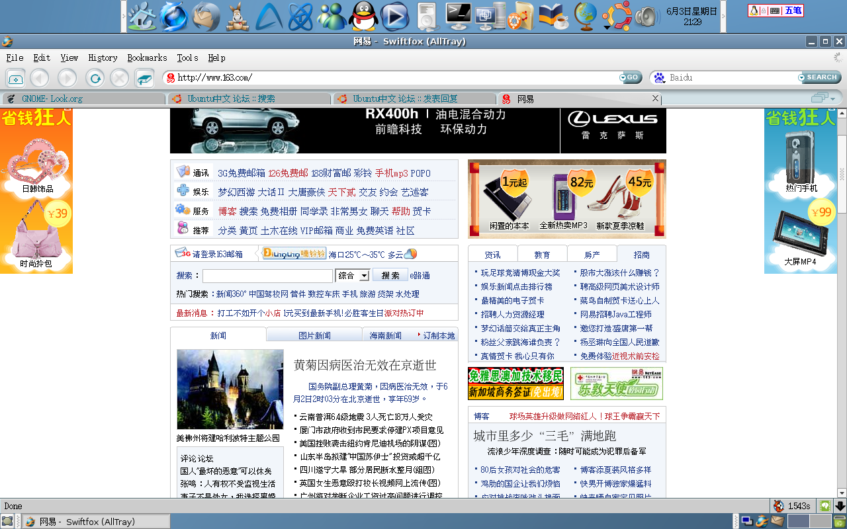
Task: Click the 6月3日 clock in top panel
Action: pyautogui.click(x=693, y=17)
